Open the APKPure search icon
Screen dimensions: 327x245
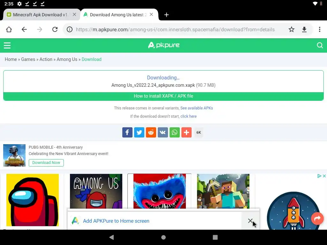click(320, 45)
